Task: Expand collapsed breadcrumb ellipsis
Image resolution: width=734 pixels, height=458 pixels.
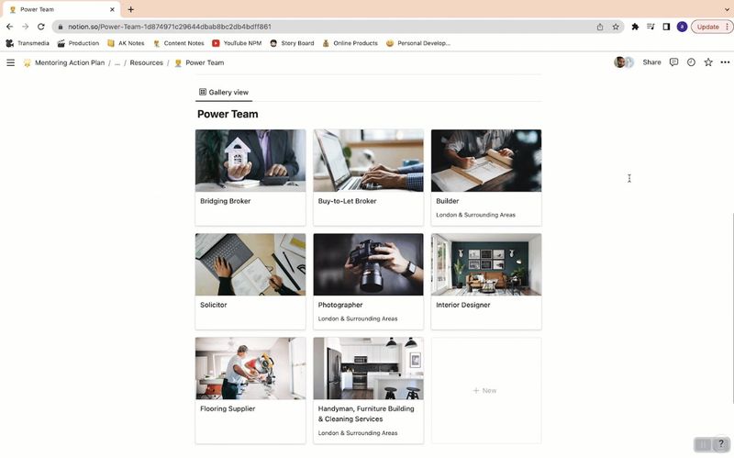Action: [x=117, y=63]
